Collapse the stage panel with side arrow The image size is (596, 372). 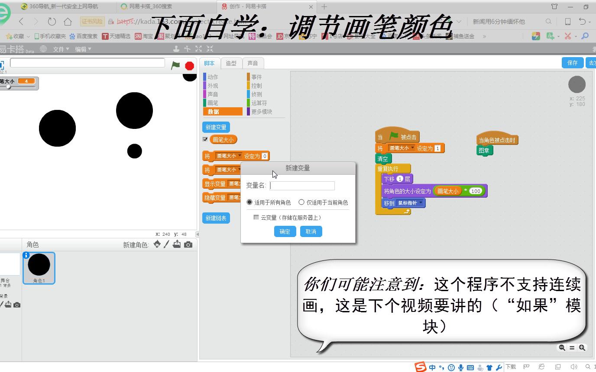tap(197, 234)
